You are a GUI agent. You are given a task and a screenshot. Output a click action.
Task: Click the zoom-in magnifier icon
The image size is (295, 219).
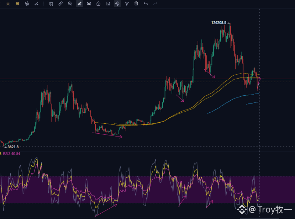coord(70,4)
